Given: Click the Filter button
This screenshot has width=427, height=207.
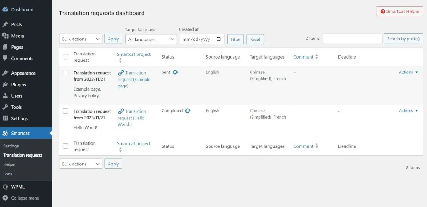Looking at the screenshot, I should click(x=236, y=39).
